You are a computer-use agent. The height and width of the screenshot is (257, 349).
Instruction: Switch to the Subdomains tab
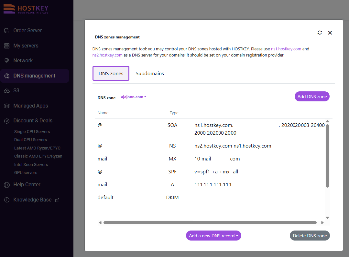coord(150,74)
